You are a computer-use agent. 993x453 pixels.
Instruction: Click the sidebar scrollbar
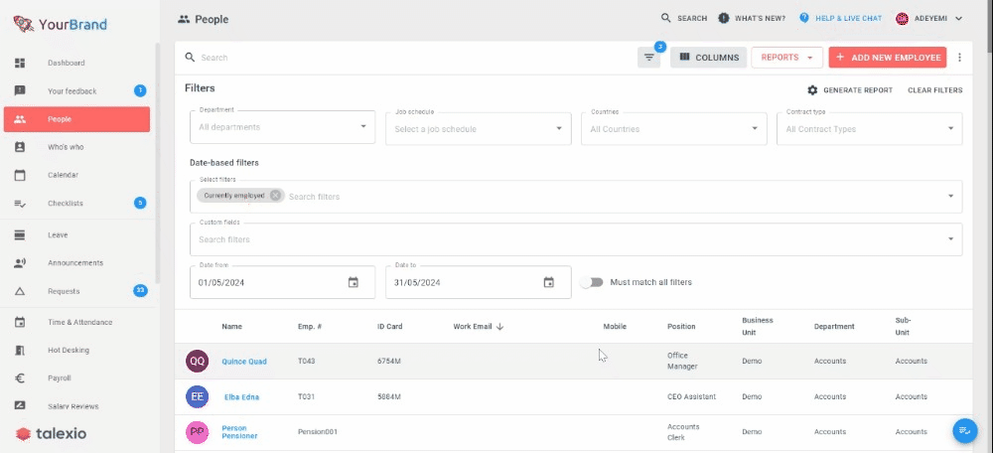pos(158,164)
